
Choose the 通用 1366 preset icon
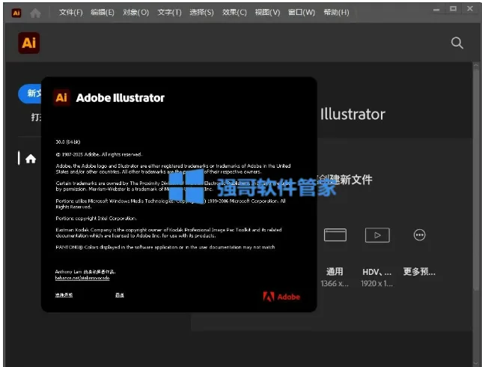[335, 235]
